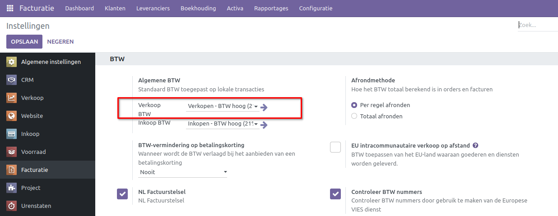Click the Facturatie invoice icon
558x216 pixels.
pos(12,170)
